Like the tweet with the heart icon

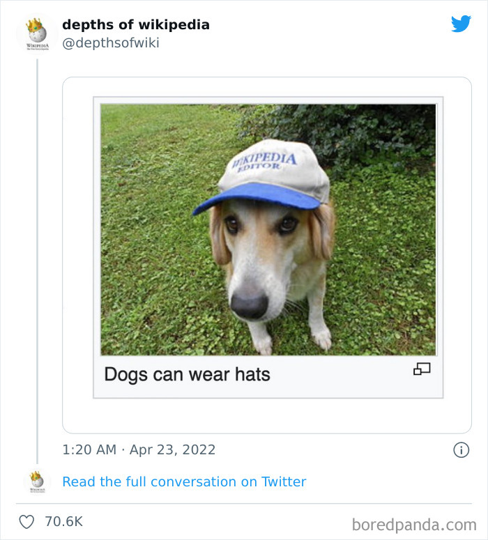[26, 522]
